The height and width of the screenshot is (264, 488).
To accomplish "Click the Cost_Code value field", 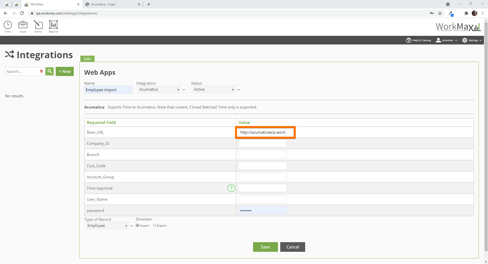I will pos(263,166).
